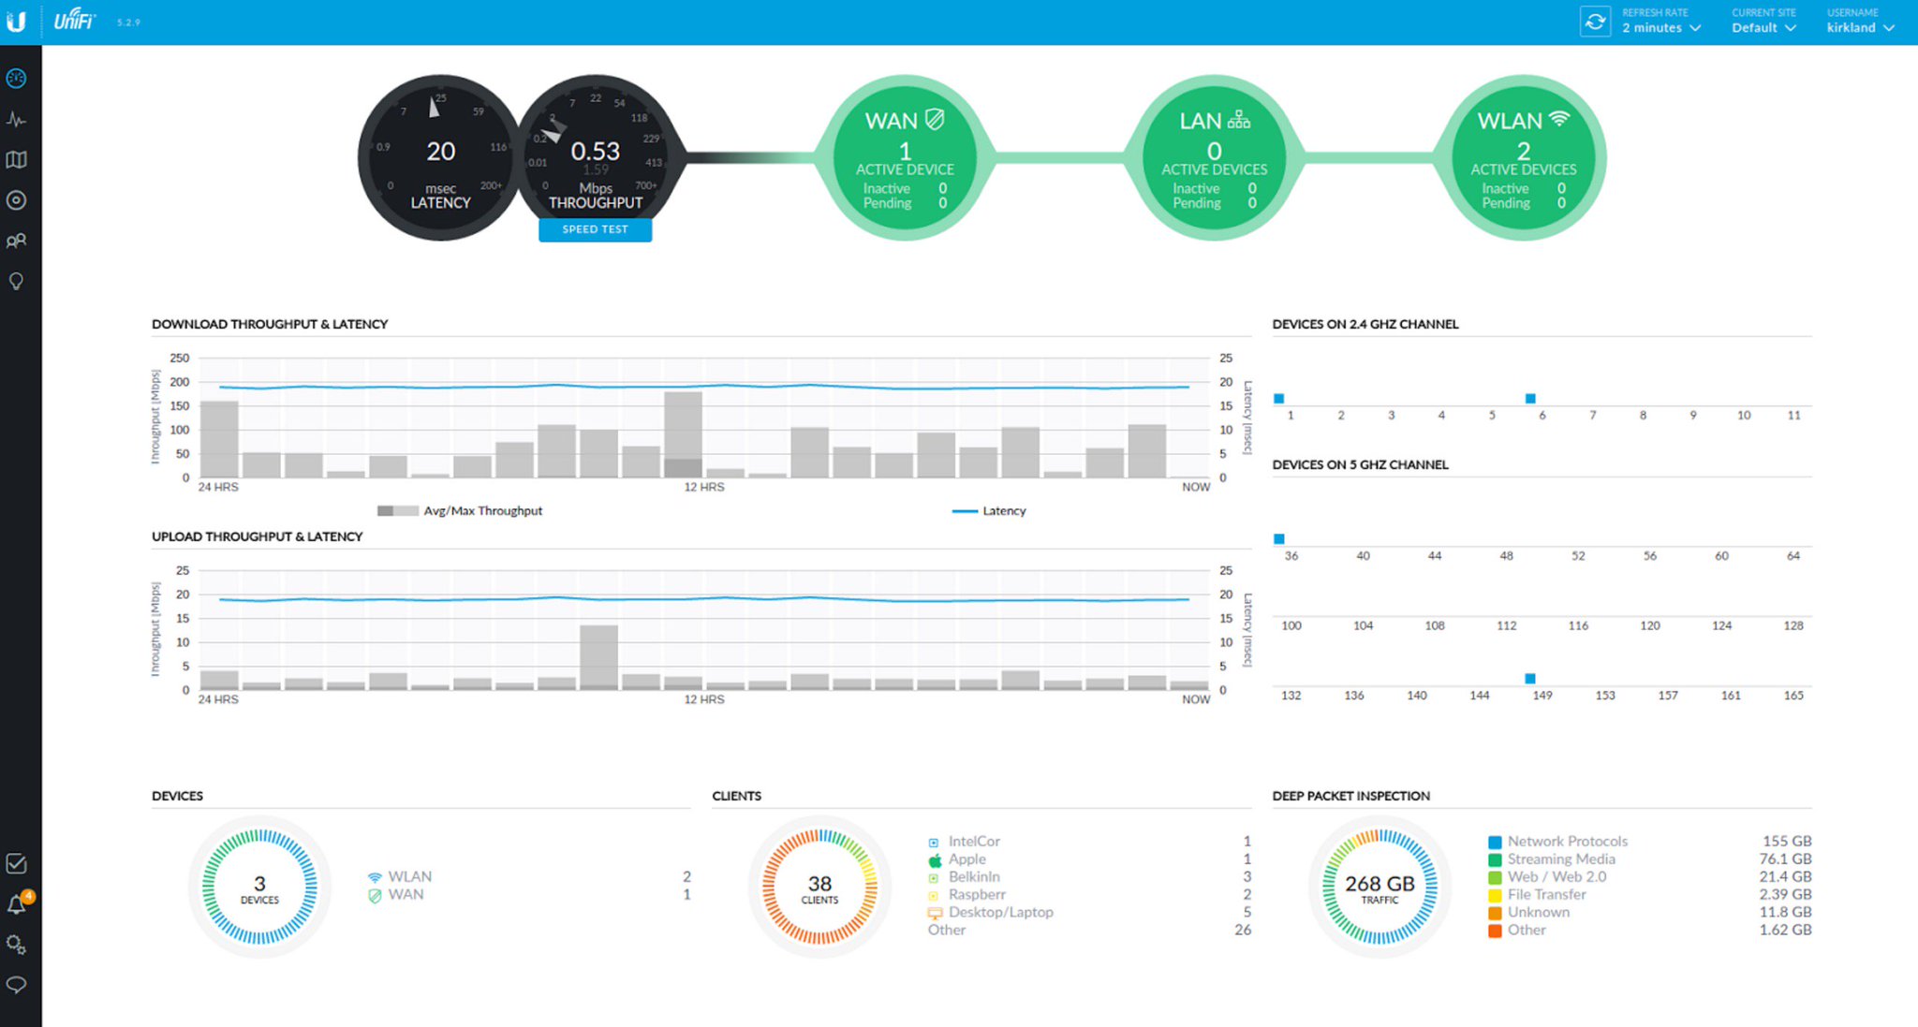
Task: Open the Insights lightbulb icon
Action: (16, 282)
